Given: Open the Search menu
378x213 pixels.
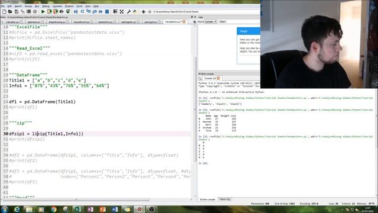Looking at the screenshot, I should 18,6.
